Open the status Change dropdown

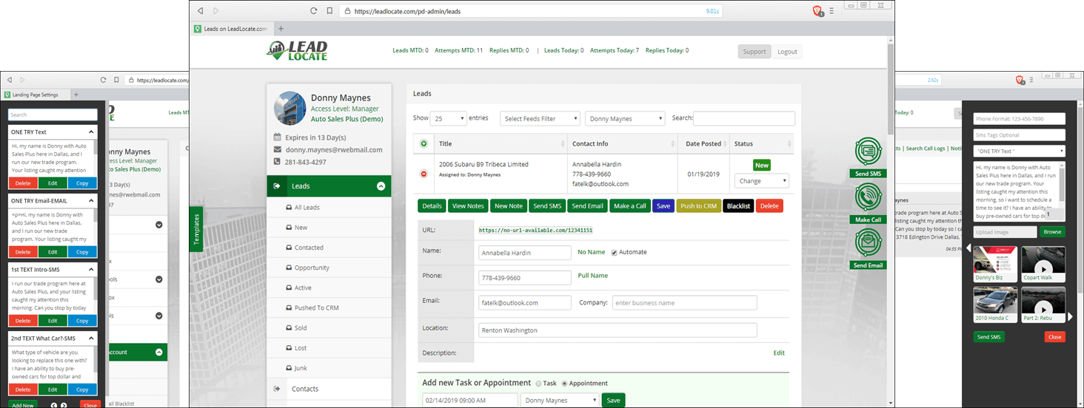coord(761,181)
